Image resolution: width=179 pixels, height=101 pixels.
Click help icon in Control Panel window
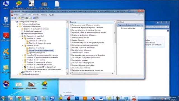tap(168, 31)
